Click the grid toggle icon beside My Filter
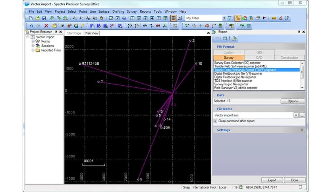Screen dimensions: 332x192 (174, 18)
